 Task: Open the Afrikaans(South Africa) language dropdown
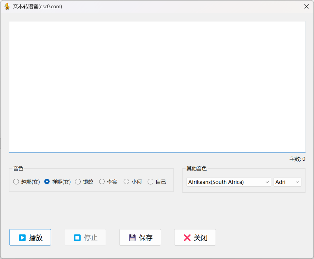click(x=228, y=182)
